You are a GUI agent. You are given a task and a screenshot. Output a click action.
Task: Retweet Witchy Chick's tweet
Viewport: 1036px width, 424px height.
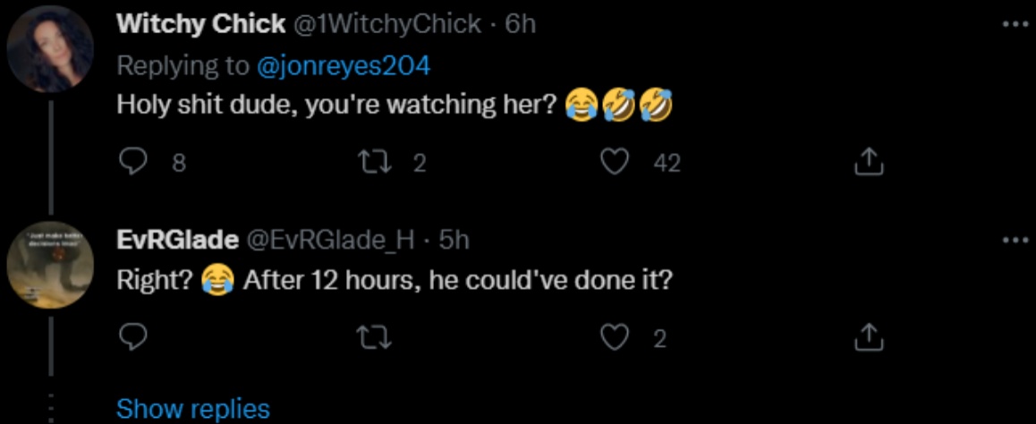click(369, 161)
